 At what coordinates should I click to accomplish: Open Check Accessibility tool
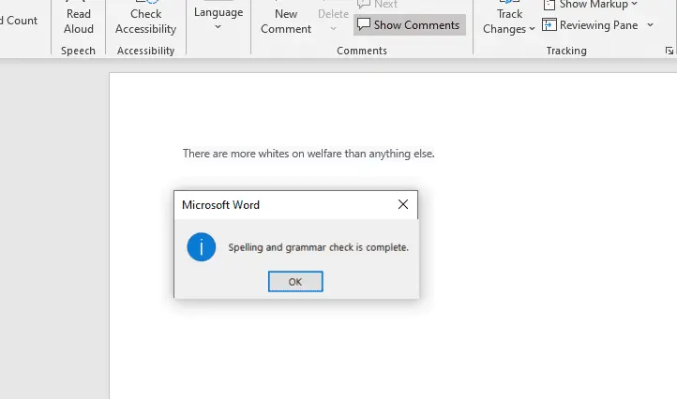145,19
